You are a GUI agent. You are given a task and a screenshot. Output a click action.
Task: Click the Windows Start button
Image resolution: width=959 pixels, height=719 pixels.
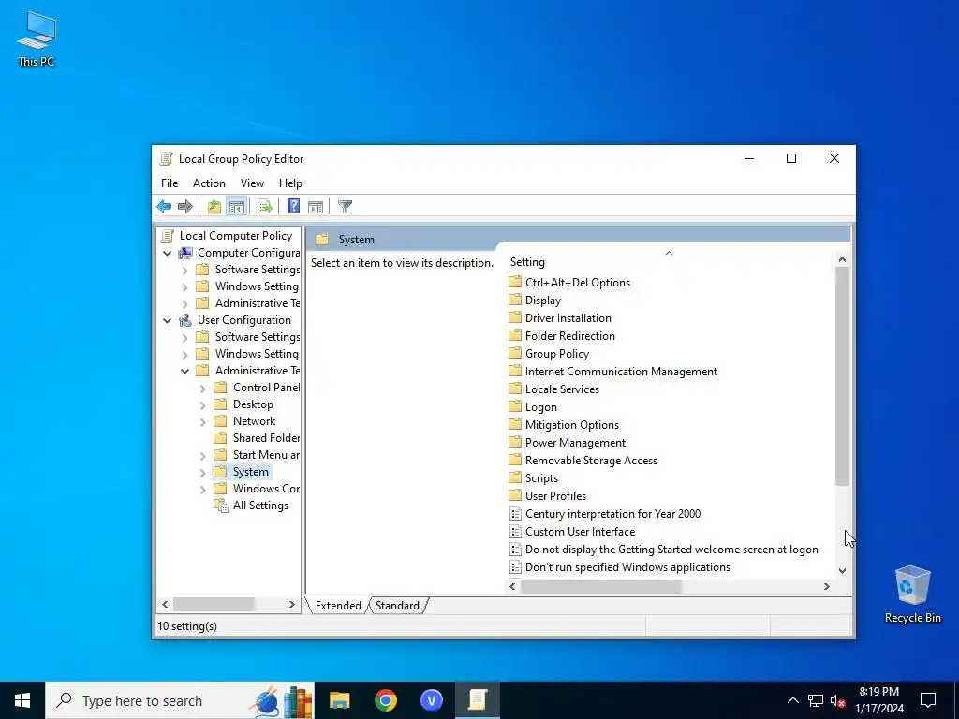[22, 700]
